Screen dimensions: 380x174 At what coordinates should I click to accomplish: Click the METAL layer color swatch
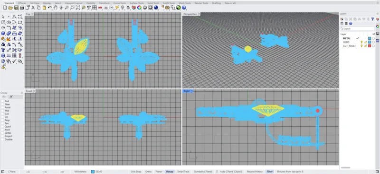point(370,38)
